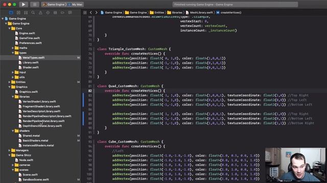Open the Test navigator
The height and width of the screenshot is (183, 327).
[x=48, y=13]
